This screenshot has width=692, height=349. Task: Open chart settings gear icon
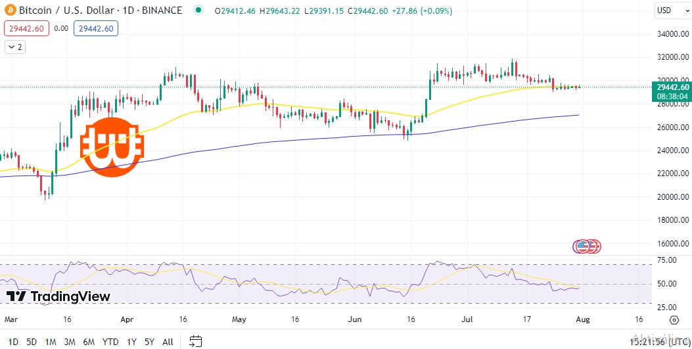point(674,319)
